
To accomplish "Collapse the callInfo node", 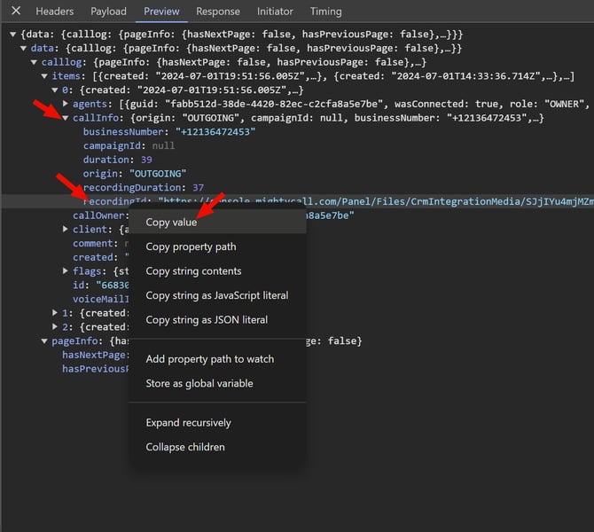I will click(66, 118).
